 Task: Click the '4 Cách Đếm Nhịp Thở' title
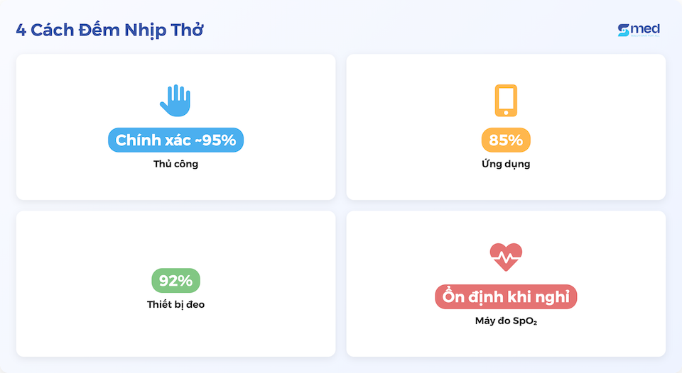coord(109,30)
